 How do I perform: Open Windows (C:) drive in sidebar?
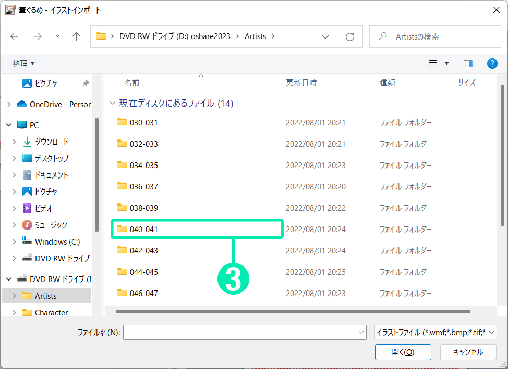[x=57, y=241]
